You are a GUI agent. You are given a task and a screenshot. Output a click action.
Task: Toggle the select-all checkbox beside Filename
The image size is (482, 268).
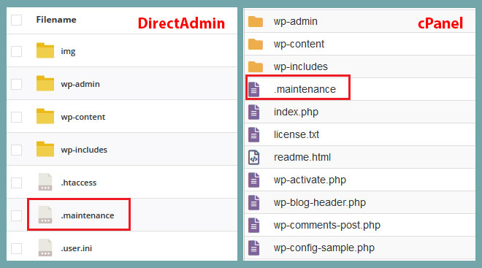[x=16, y=20]
